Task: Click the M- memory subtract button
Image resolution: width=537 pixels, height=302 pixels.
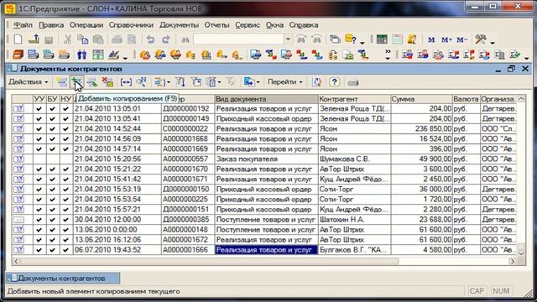Action: pos(461,39)
